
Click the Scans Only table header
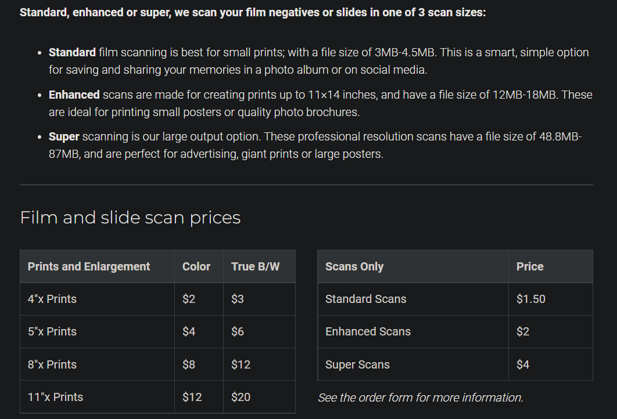point(354,266)
